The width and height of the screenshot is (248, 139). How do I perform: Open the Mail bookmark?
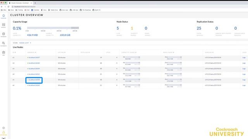pyautogui.click(x=27, y=10)
